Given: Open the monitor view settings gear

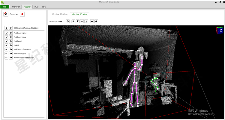Looking at the screenshot, I should (x=67, y=21).
